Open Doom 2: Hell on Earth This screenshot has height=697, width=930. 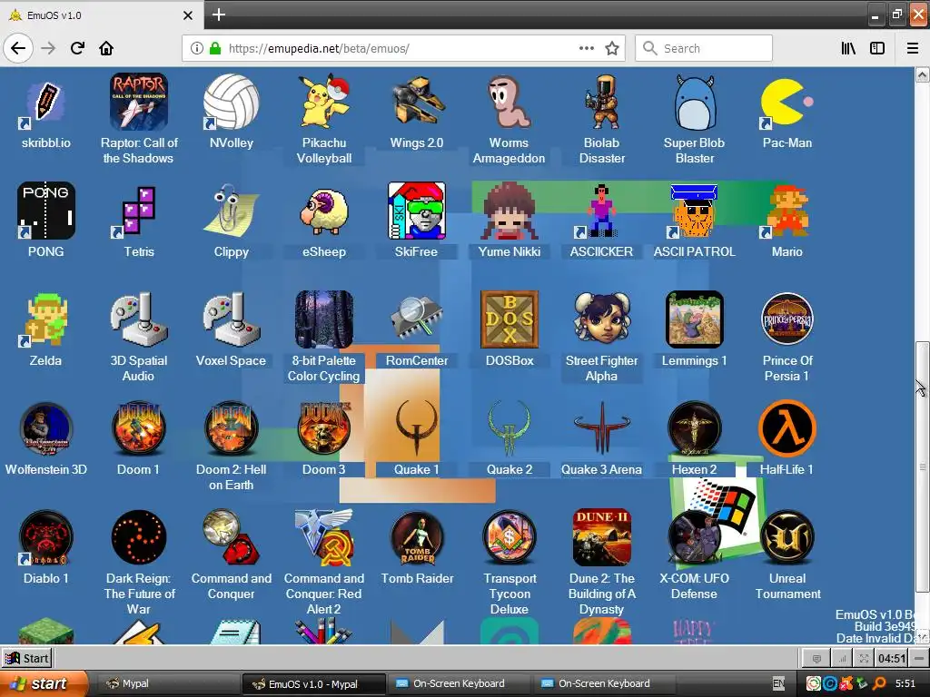click(x=231, y=428)
